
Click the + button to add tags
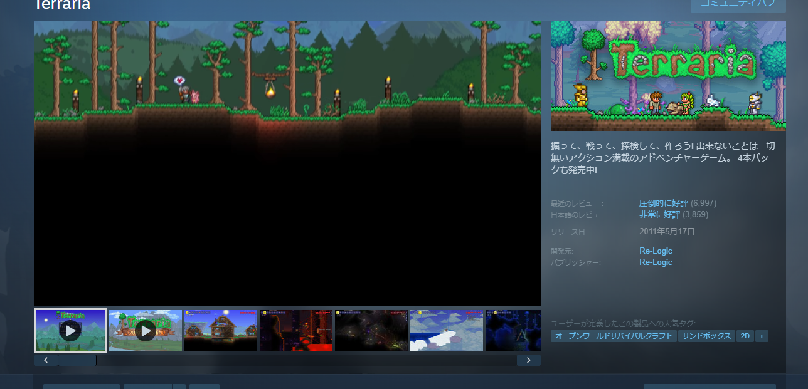[762, 336]
